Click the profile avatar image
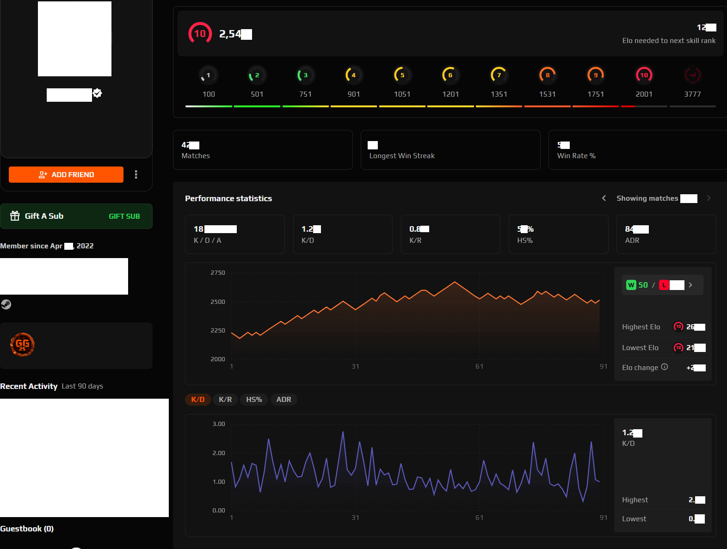727x549 pixels. tap(74, 39)
